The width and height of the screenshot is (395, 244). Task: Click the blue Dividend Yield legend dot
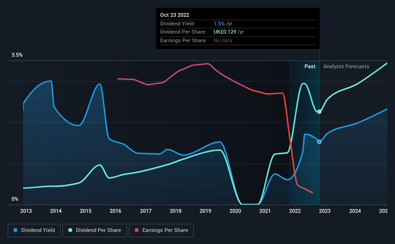point(15,230)
